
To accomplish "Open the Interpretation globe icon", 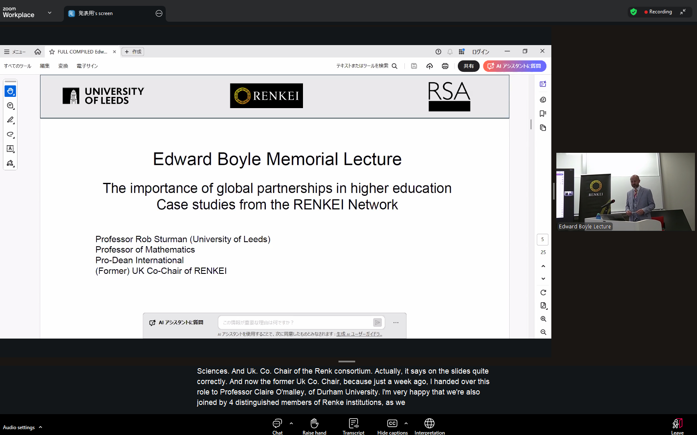I will point(429,423).
